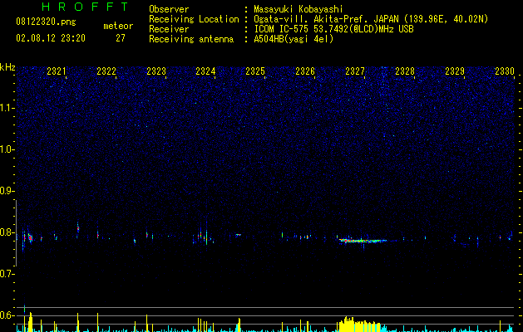This screenshot has width=523, height=332.
Task: Click the 2328 time marker
Action: tap(405, 71)
